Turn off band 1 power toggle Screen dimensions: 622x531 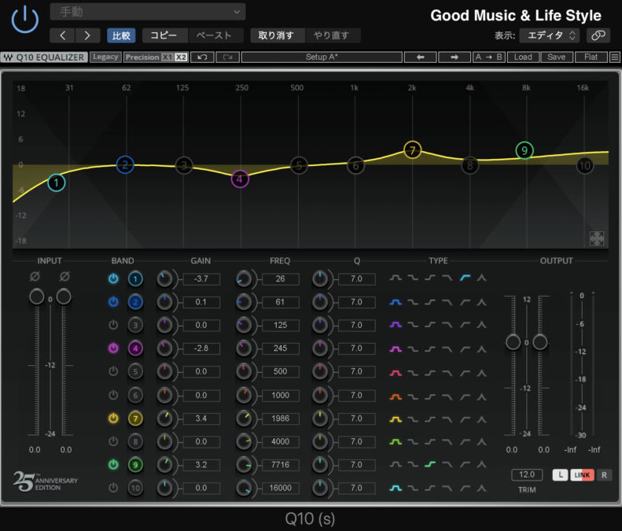click(x=113, y=278)
